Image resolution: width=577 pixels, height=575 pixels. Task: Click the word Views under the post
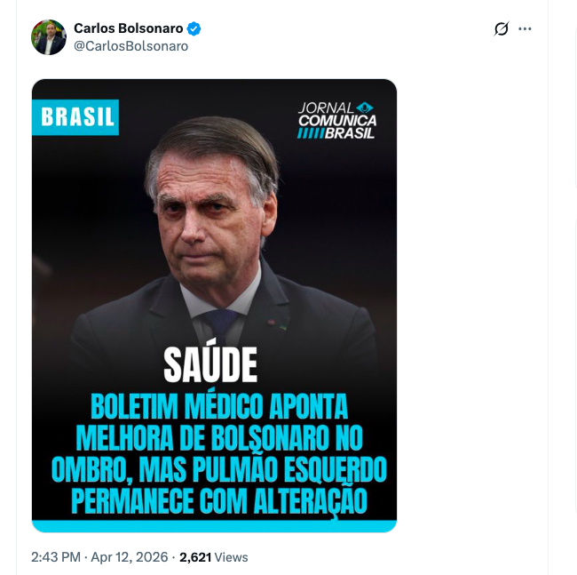point(232,557)
